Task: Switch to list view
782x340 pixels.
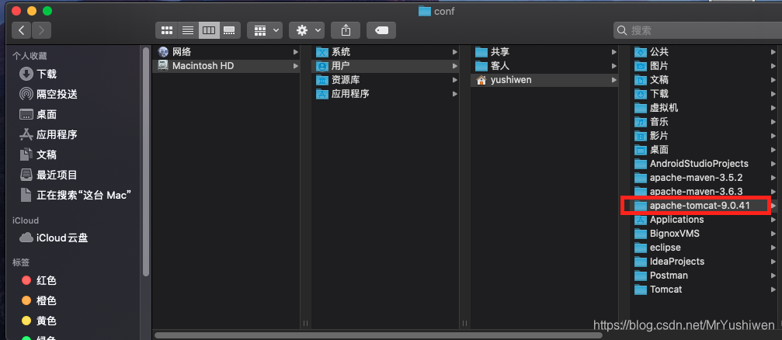Action: pyautogui.click(x=188, y=30)
